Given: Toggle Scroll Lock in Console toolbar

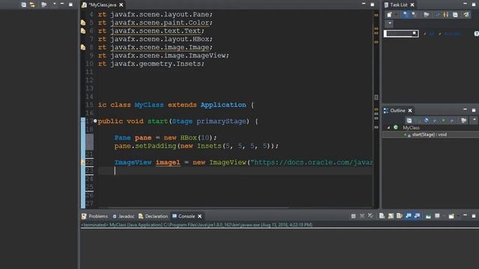Looking at the screenshot, I should pos(391,216).
